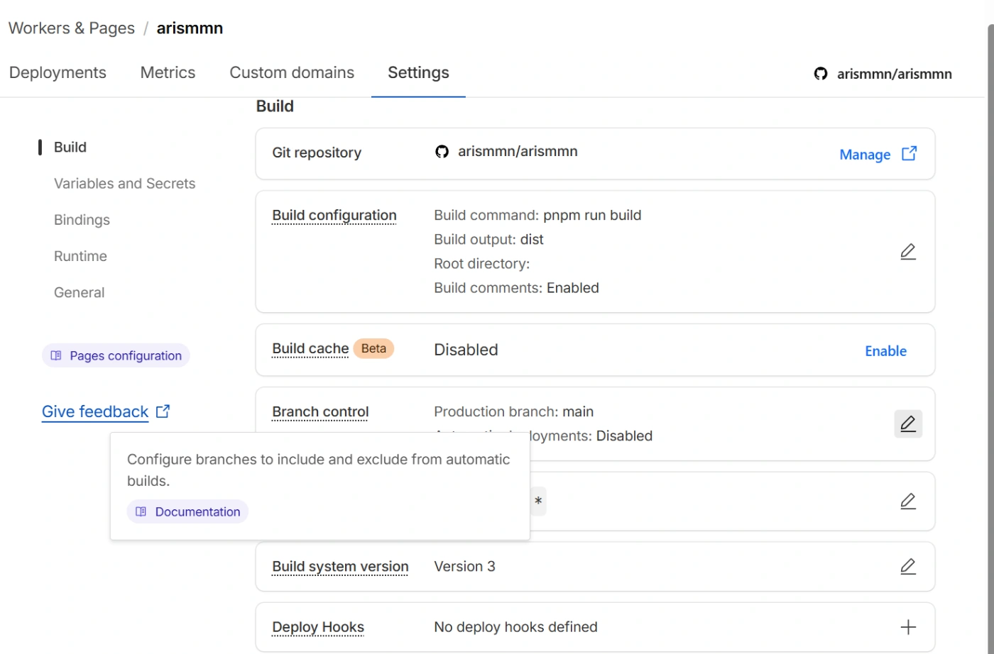This screenshot has height=654, width=994.
Task: Click the external link icon beside Manage
Action: coord(909,154)
